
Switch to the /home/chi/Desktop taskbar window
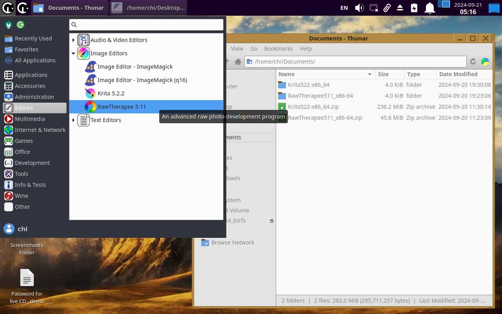pyautogui.click(x=148, y=8)
